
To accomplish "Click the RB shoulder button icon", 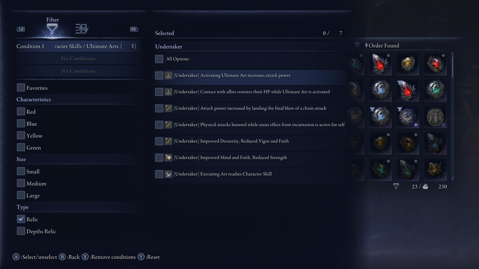I will click(134, 29).
